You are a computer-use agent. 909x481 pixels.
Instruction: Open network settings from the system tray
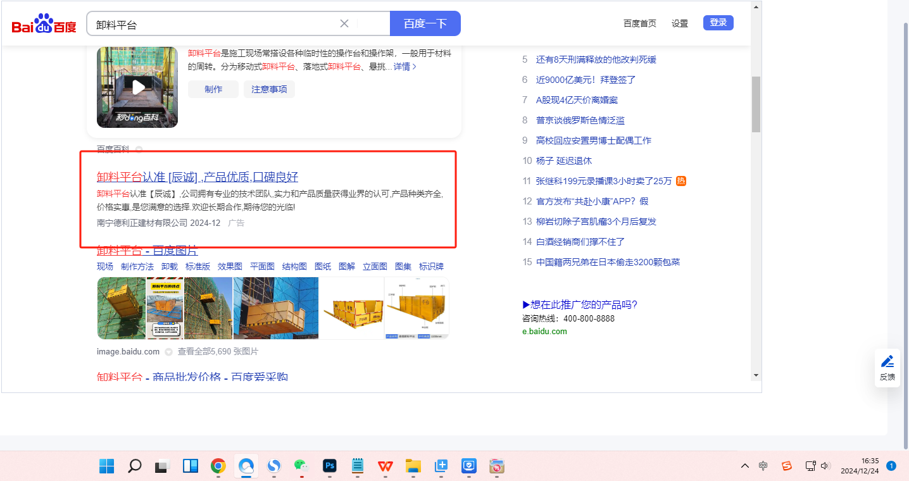[810, 466]
